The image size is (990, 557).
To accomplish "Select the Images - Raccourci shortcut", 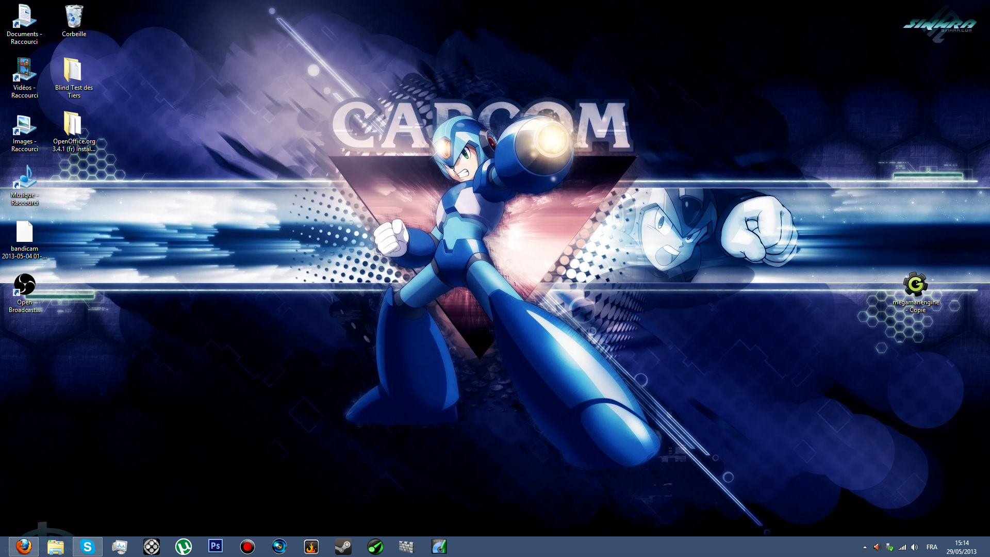I will [x=24, y=132].
